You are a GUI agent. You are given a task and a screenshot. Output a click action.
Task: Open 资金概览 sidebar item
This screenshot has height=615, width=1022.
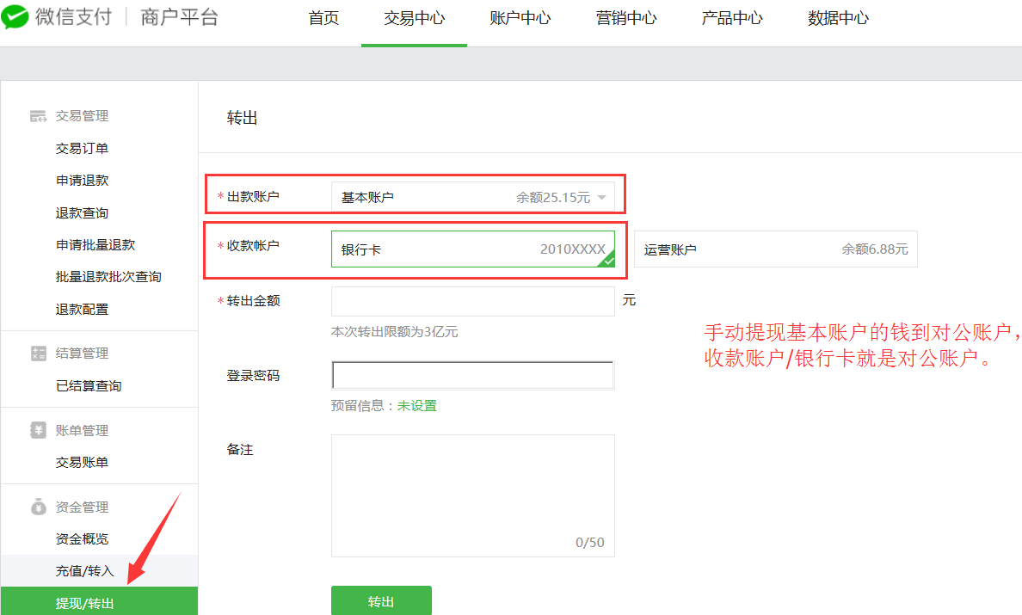82,539
